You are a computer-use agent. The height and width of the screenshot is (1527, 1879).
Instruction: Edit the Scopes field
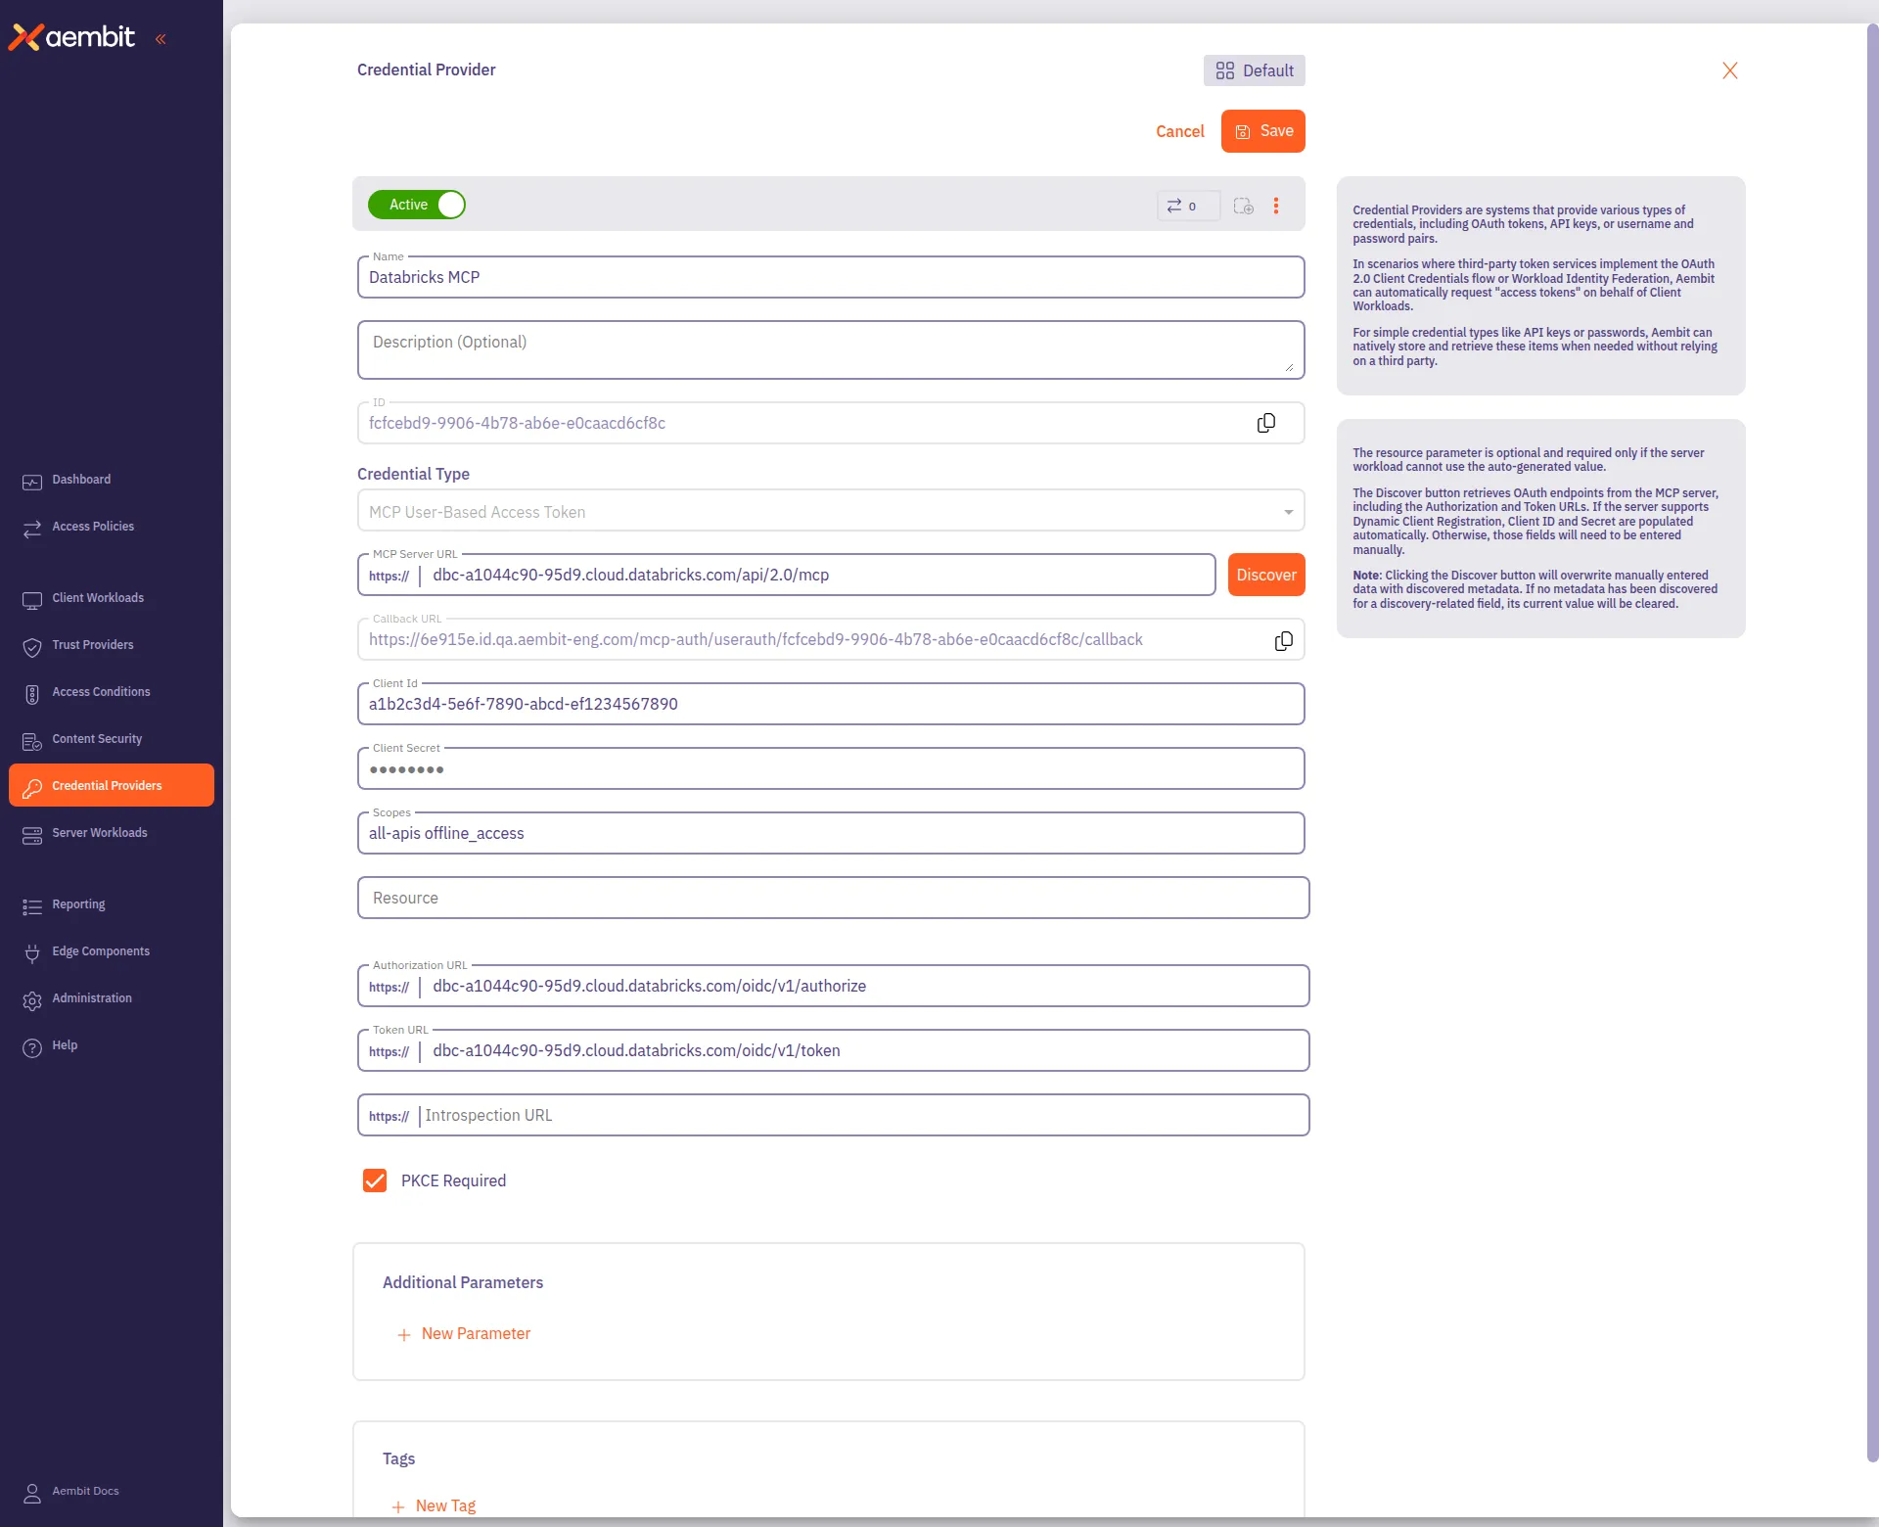831,833
